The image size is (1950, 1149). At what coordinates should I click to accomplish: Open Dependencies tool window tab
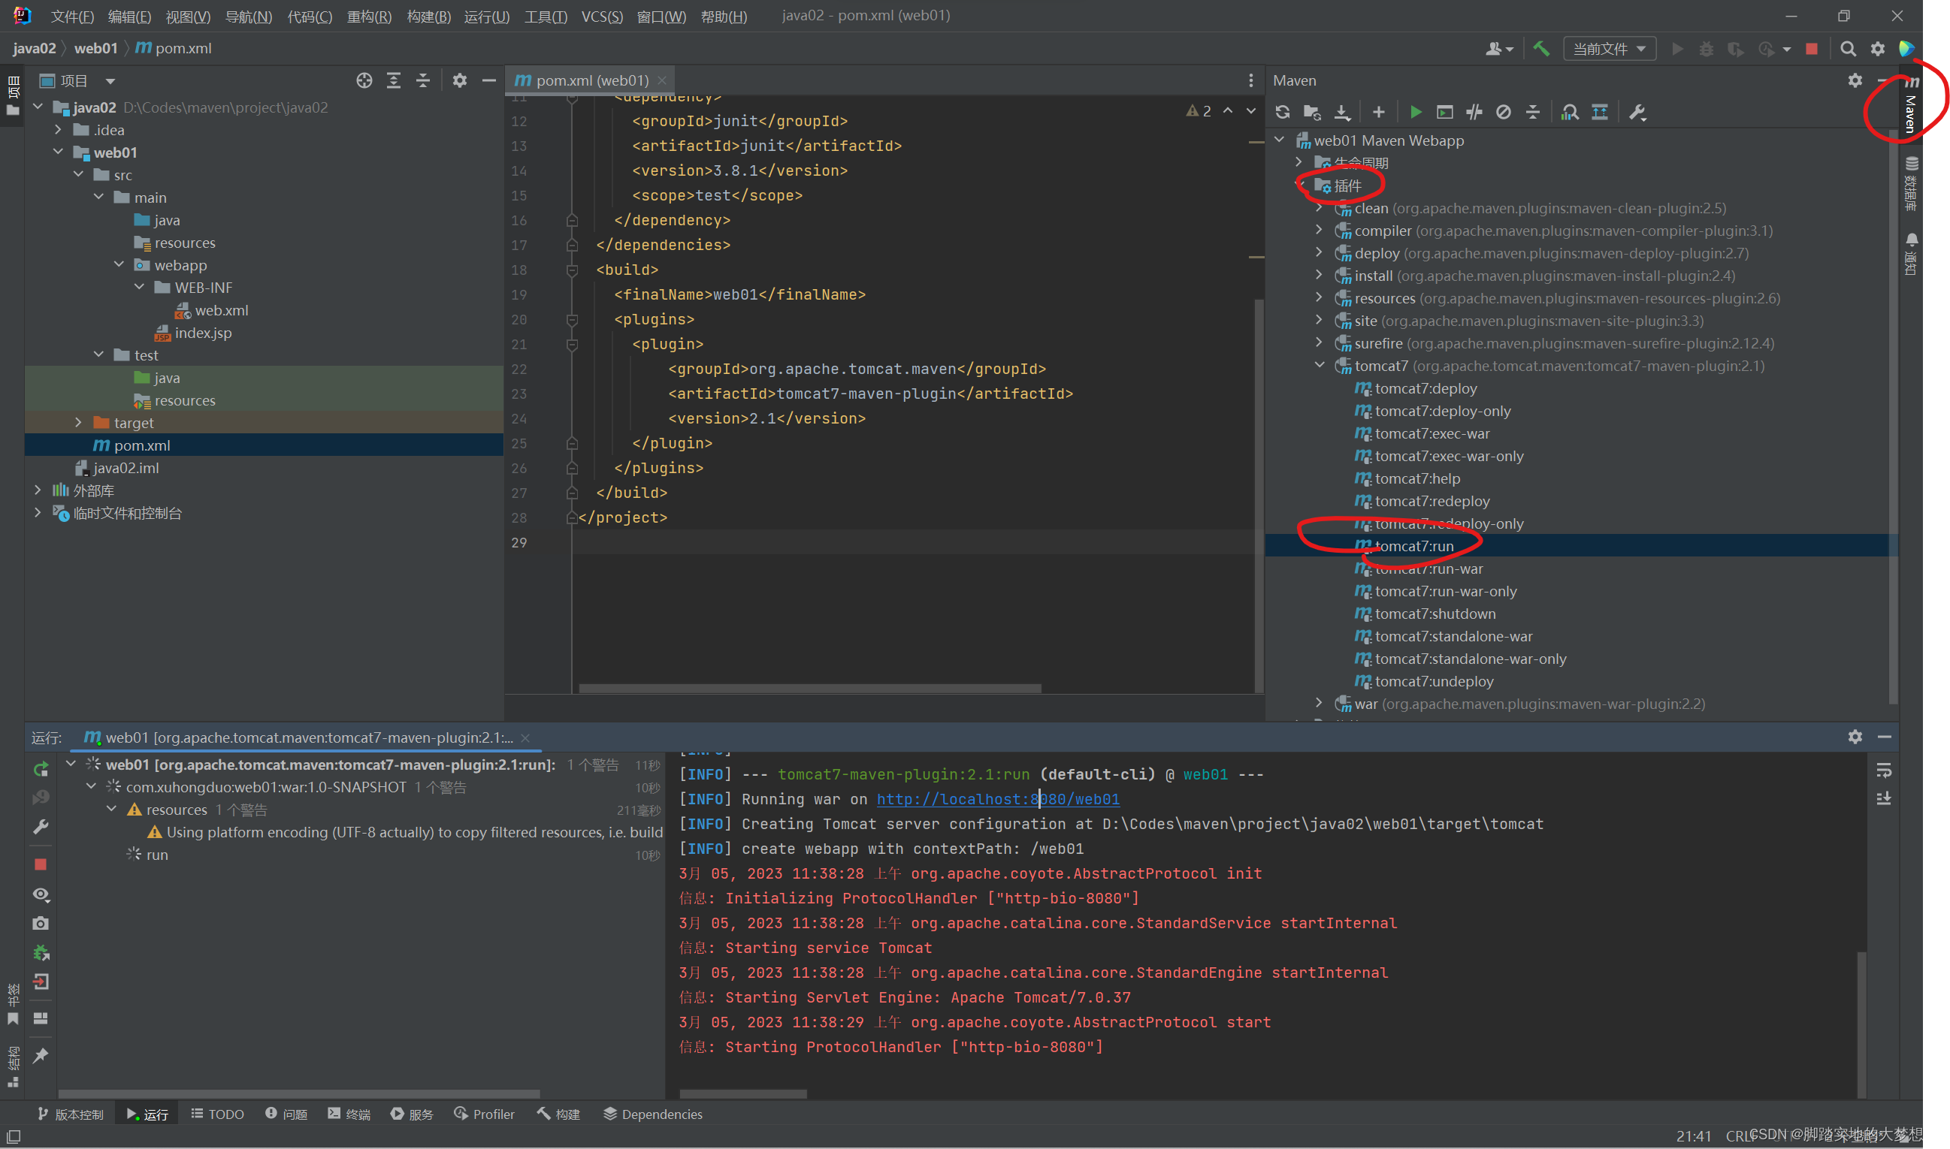point(652,1114)
